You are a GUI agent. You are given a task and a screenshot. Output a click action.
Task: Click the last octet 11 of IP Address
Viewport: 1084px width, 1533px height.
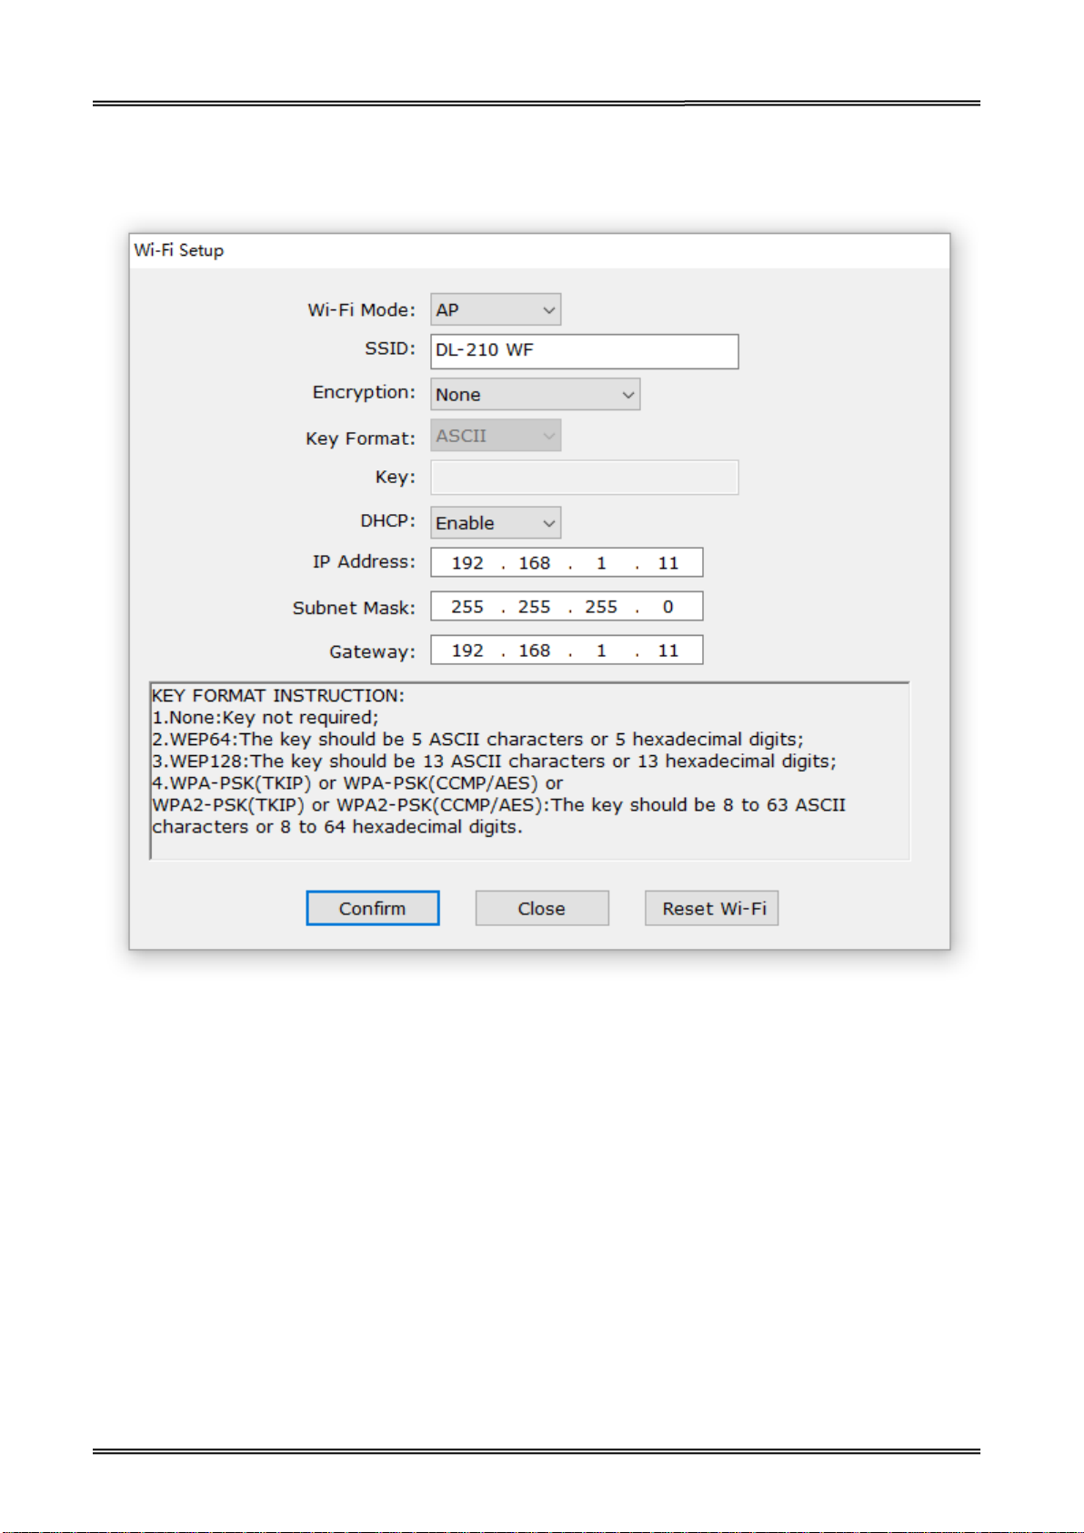click(x=668, y=563)
